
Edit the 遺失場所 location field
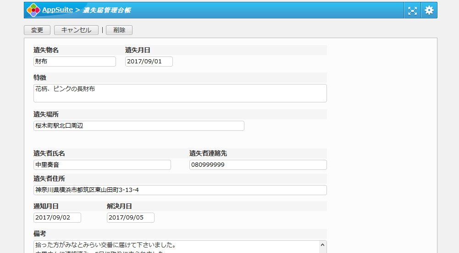[x=138, y=126]
